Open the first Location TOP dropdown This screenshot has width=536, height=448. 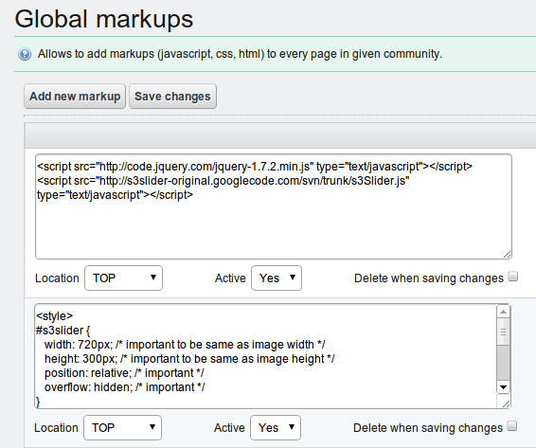[x=123, y=278]
